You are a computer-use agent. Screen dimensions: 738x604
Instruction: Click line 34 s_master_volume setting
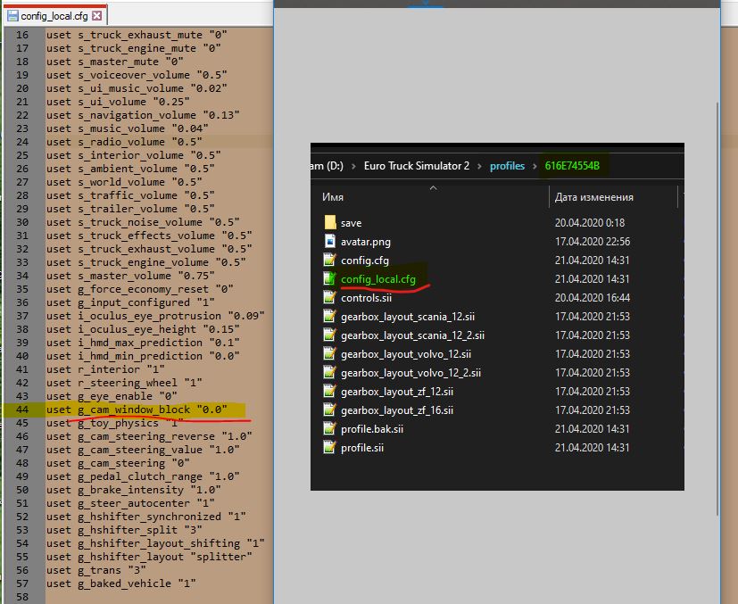(130, 276)
